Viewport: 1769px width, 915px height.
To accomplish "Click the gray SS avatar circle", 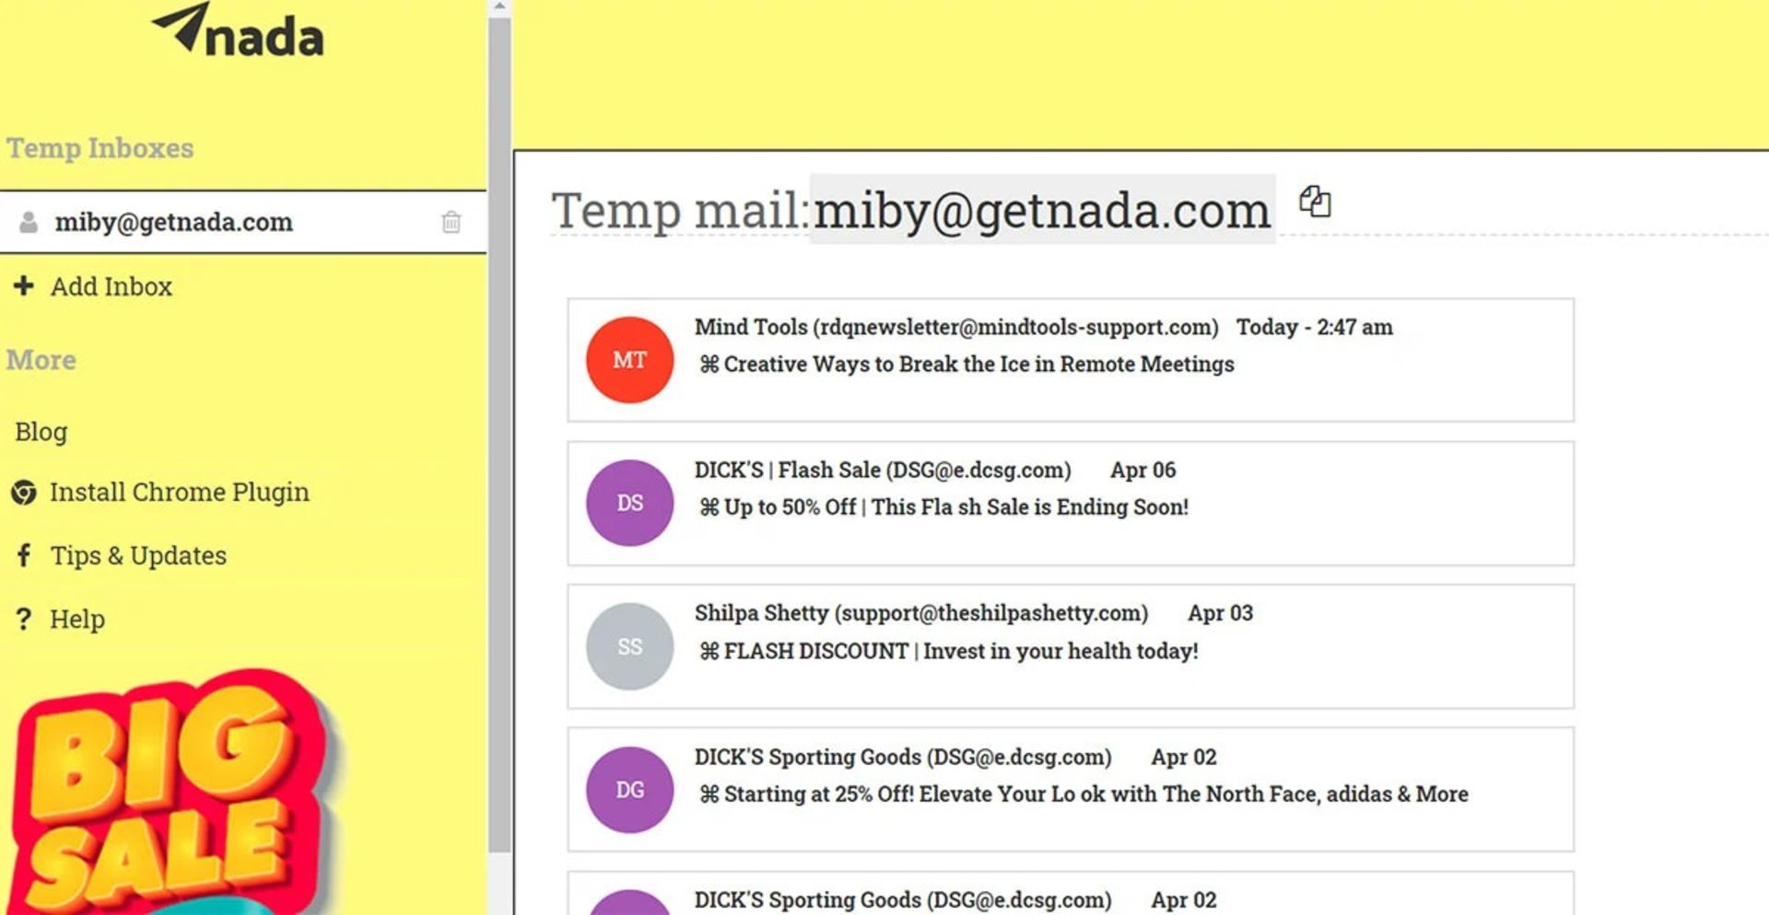I will [630, 646].
